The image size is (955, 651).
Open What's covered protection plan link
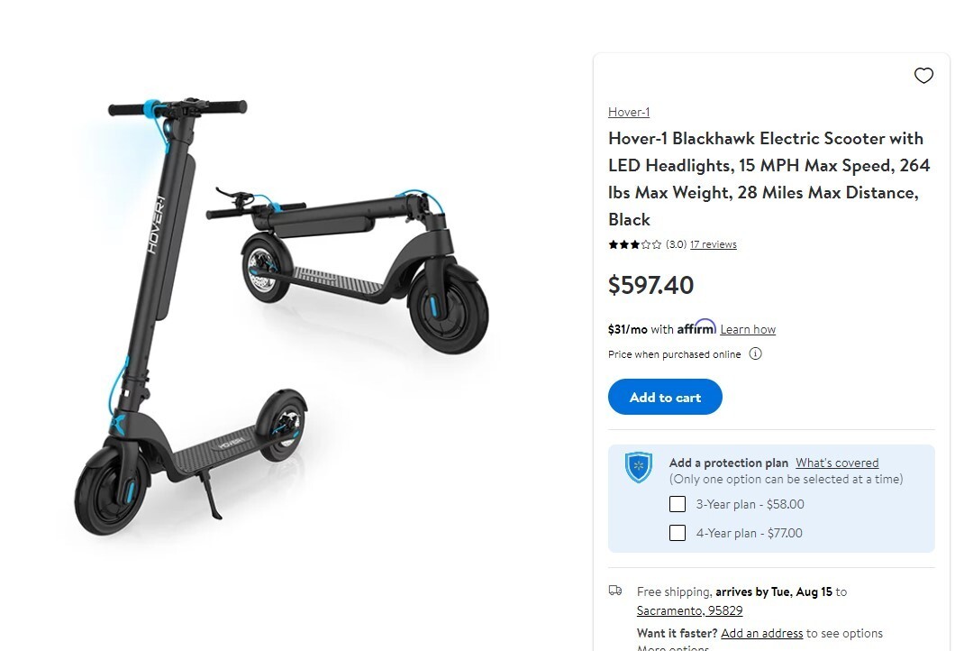click(837, 463)
